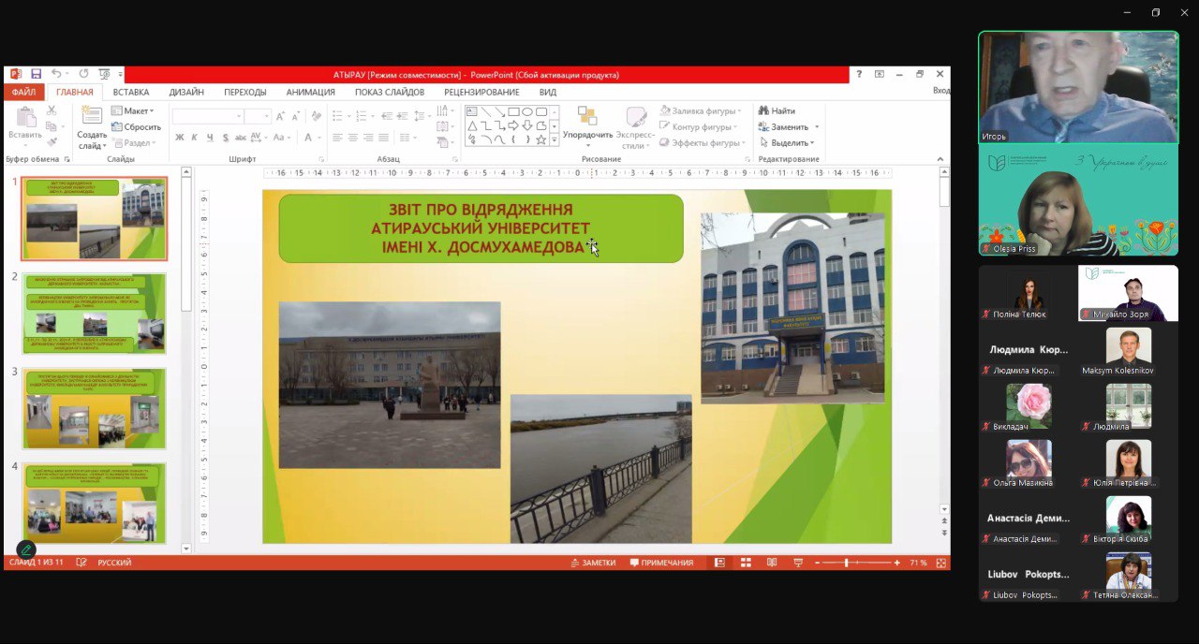Click the Сбросить reset button
Screen dimensions: 1199x644
point(137,127)
